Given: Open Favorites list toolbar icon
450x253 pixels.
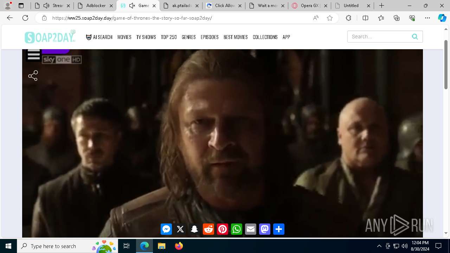Looking at the screenshot, I should click(381, 18).
